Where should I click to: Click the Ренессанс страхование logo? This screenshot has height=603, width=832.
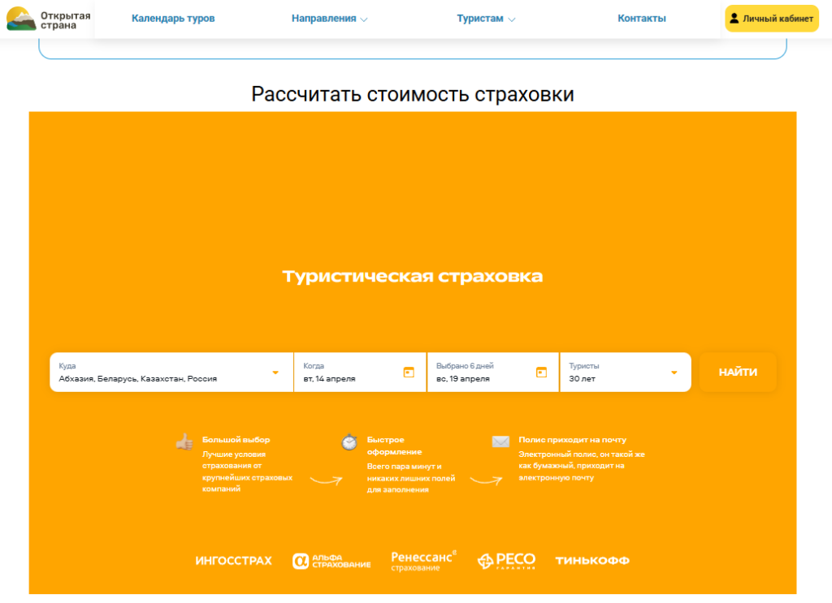(x=423, y=561)
